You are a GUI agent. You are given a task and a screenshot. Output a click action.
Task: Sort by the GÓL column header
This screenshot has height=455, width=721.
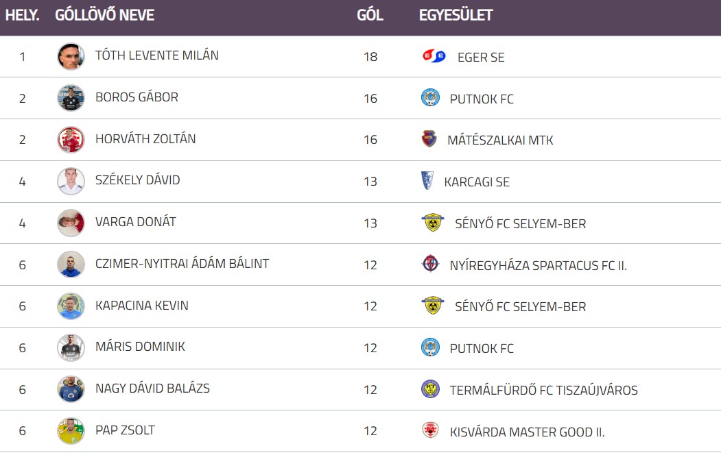[370, 15]
